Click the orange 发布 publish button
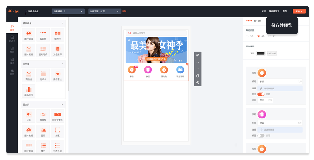 pyautogui.click(x=299, y=11)
